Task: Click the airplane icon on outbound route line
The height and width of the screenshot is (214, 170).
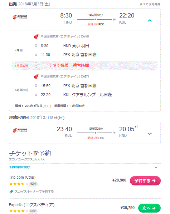Action: coord(114,19)
